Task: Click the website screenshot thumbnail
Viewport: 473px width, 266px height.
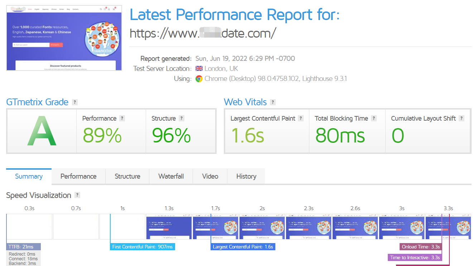Action: 64,38
